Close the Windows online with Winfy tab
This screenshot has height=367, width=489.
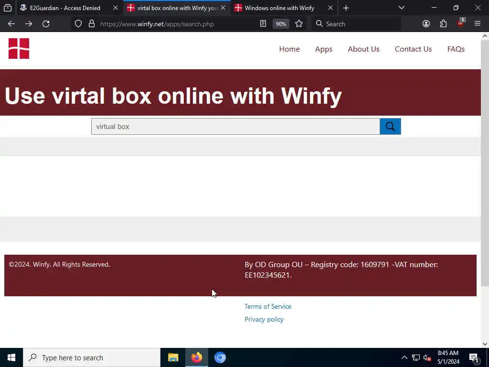click(330, 8)
